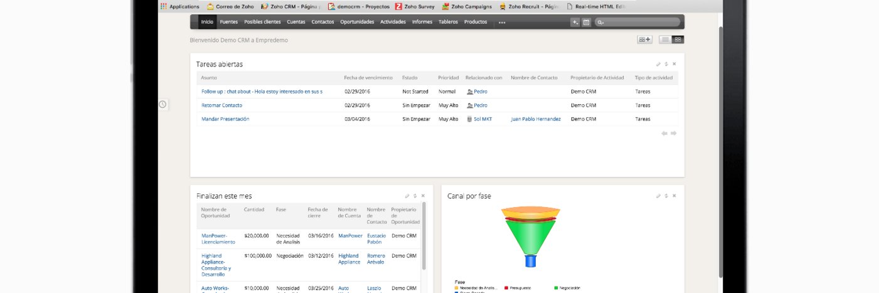Click the red Presupuesto legend swatch
Viewport: 879px width, 293px height.
[x=505, y=288]
